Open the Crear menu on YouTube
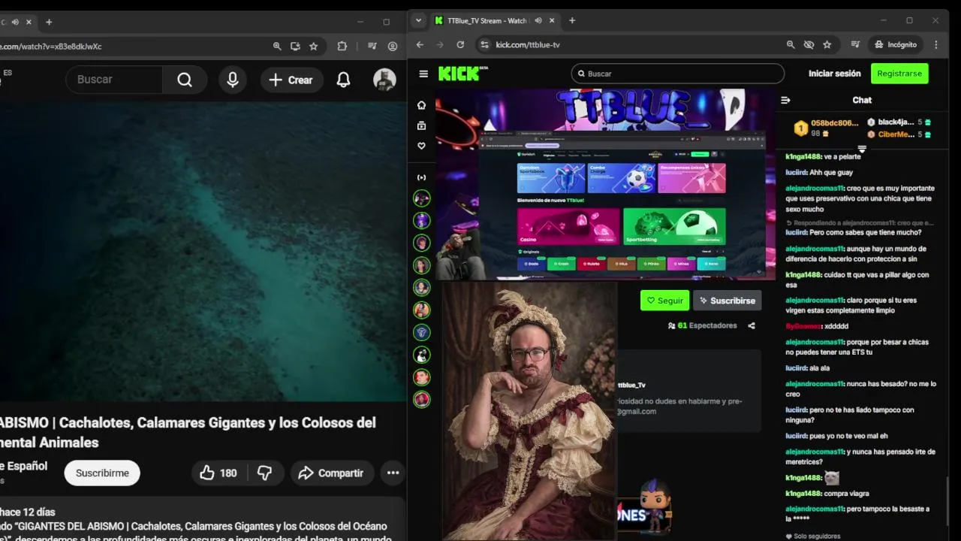This screenshot has height=541, width=961. coord(291,80)
